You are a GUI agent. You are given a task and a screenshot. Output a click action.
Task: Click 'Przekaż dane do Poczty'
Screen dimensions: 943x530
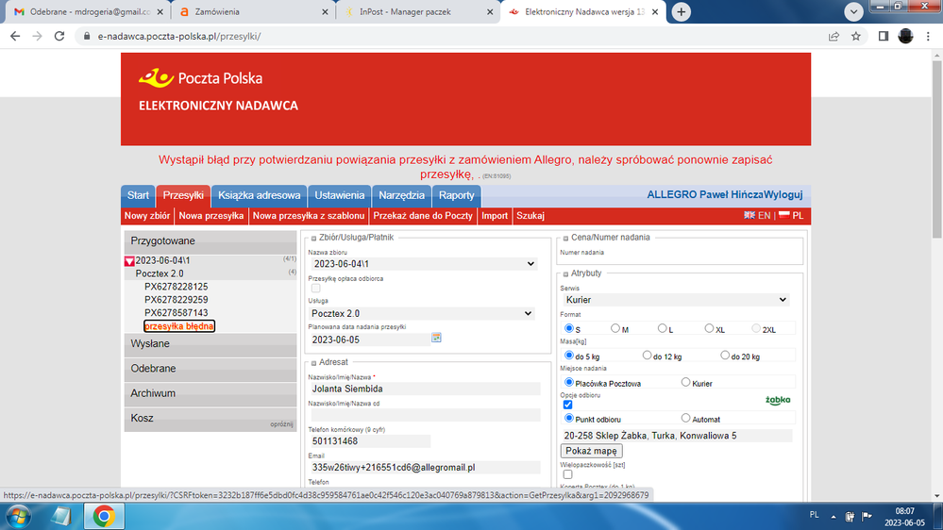click(x=423, y=216)
